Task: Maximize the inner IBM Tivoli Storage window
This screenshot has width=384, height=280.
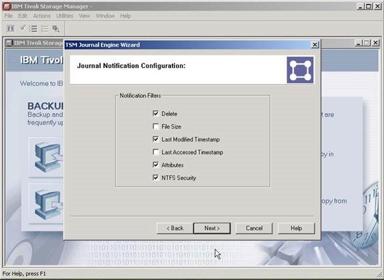Action: [367, 43]
